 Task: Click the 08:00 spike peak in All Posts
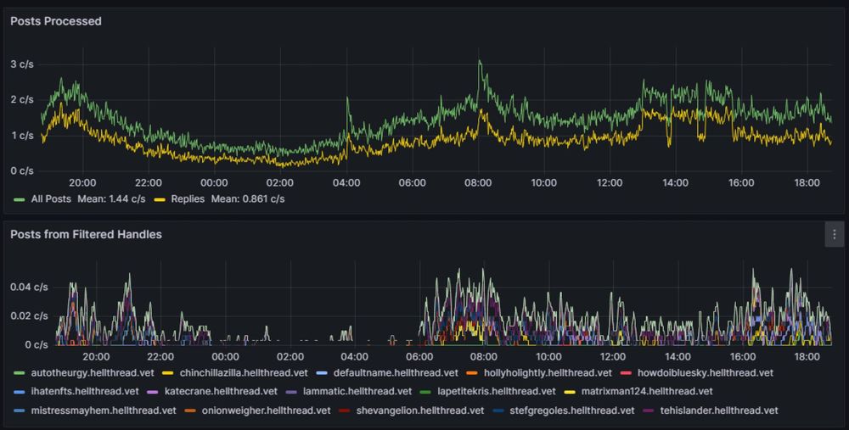[479, 61]
